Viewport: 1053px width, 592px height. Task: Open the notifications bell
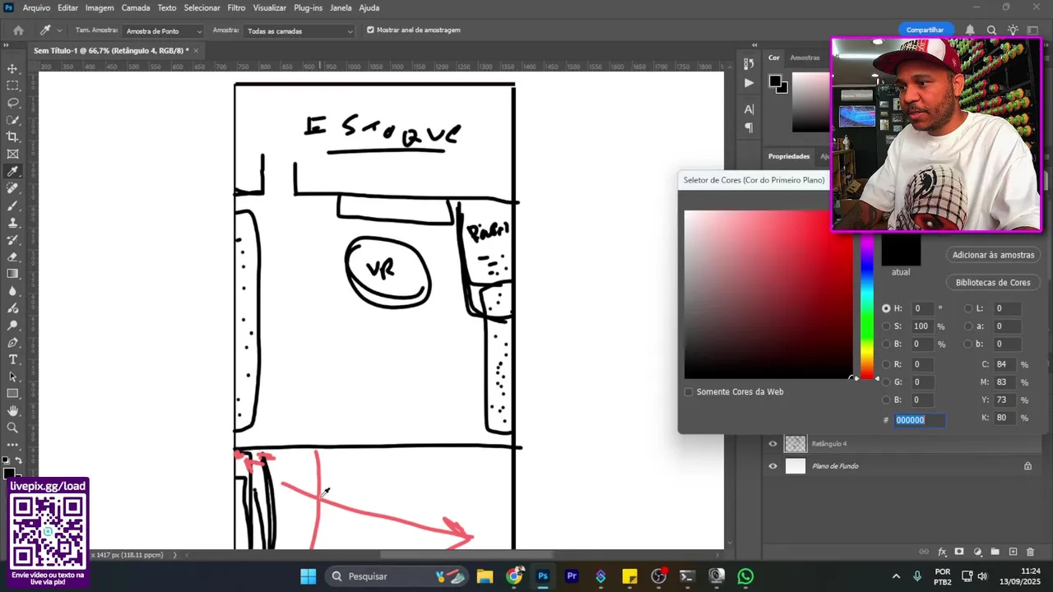pyautogui.click(x=971, y=30)
